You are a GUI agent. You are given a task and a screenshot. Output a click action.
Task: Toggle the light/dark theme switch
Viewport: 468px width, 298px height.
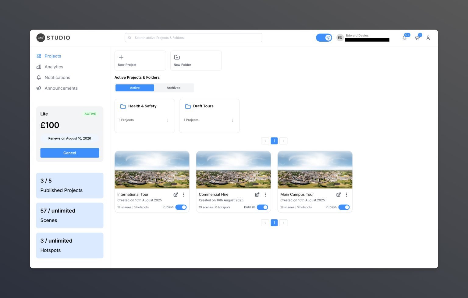pos(324,38)
